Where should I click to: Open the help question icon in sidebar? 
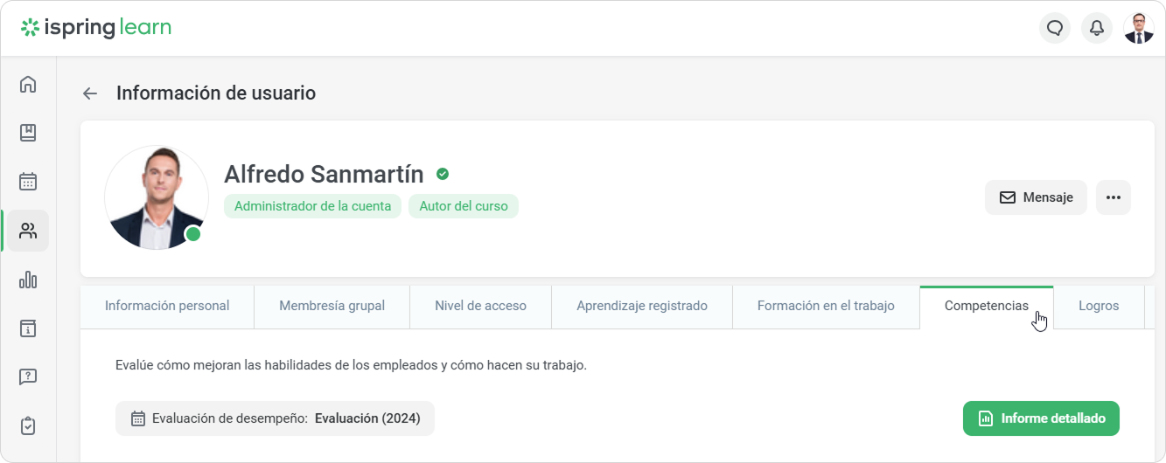28,377
